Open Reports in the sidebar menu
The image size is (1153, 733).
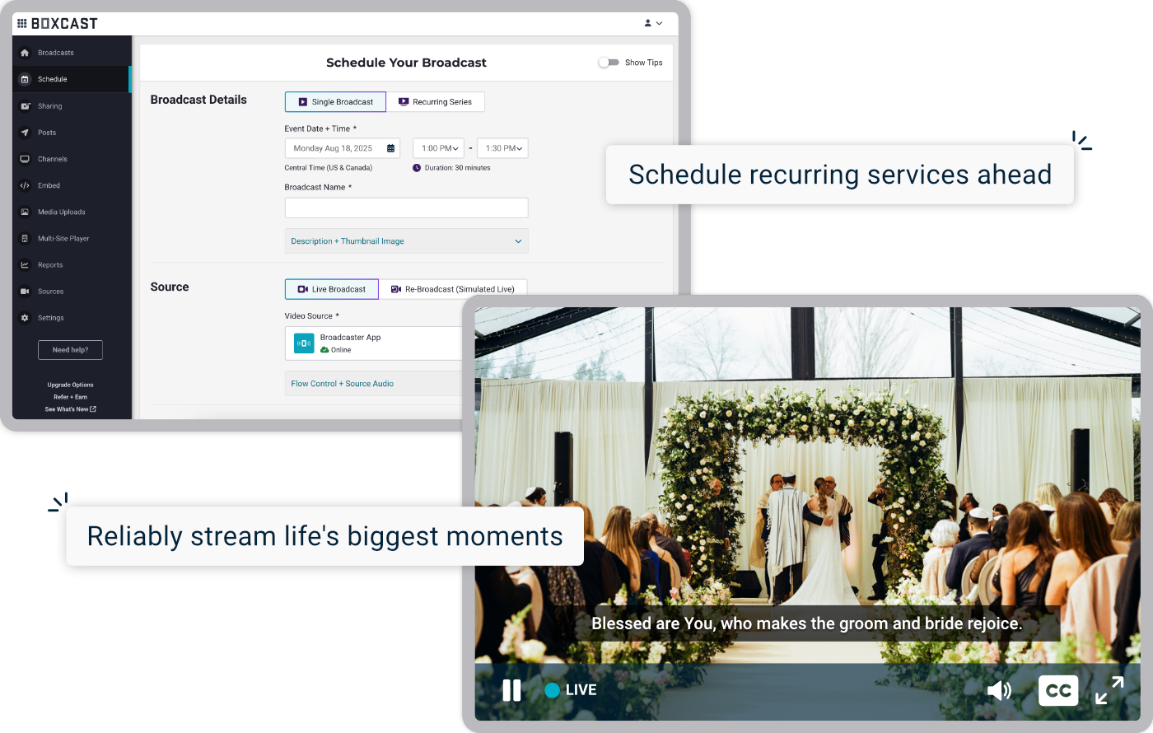click(x=72, y=265)
